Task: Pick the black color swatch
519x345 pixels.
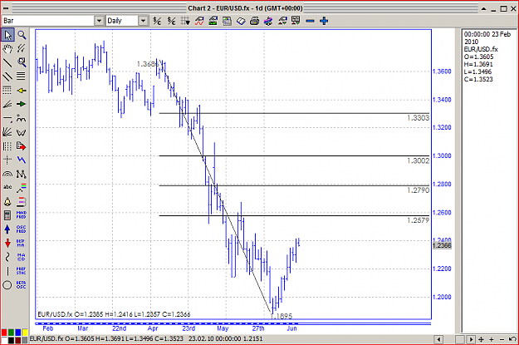Action: [x=11, y=340]
